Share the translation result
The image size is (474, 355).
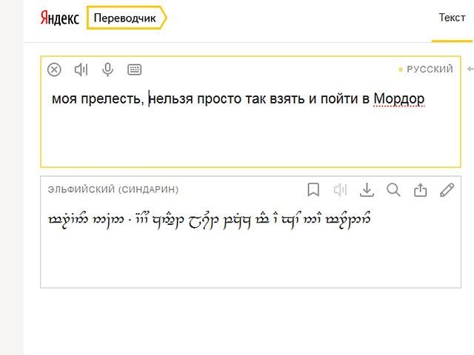coord(420,190)
